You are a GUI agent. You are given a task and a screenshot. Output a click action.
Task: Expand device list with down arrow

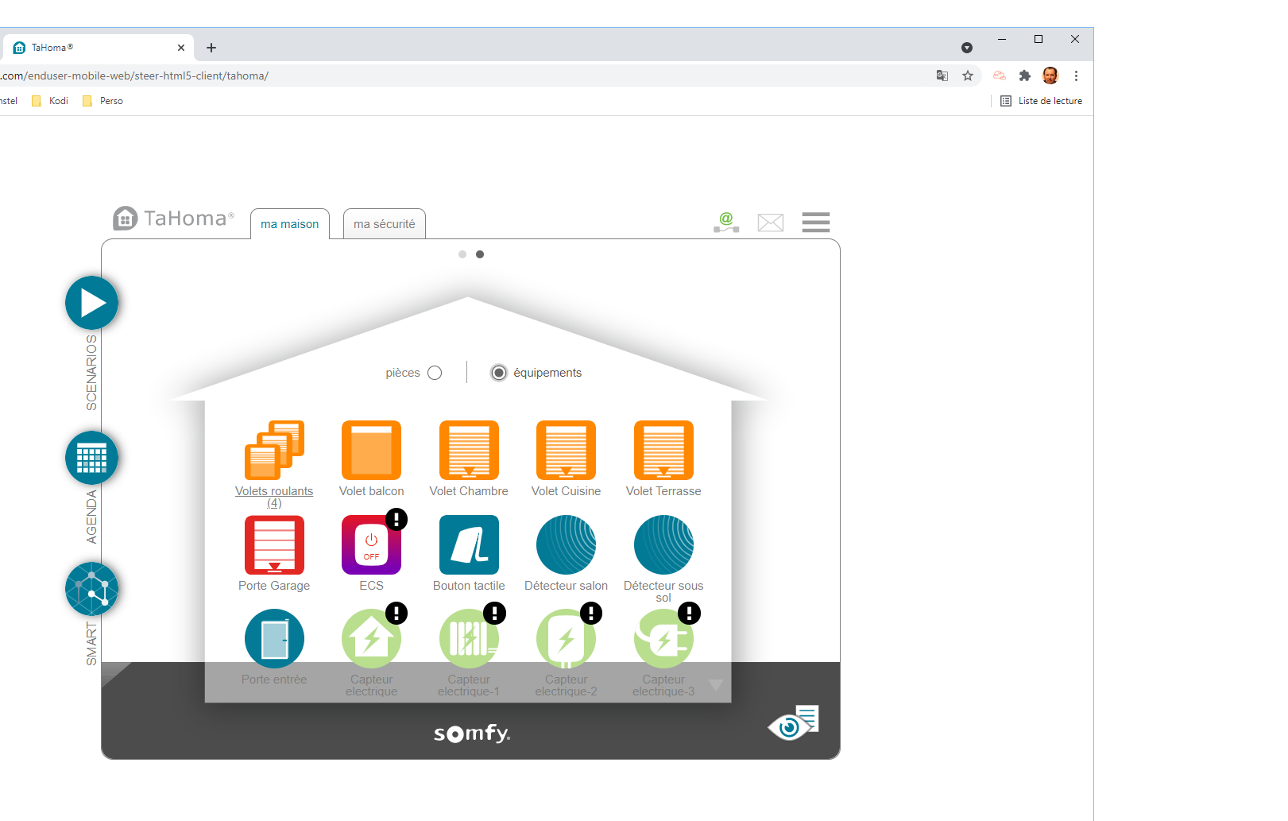715,685
